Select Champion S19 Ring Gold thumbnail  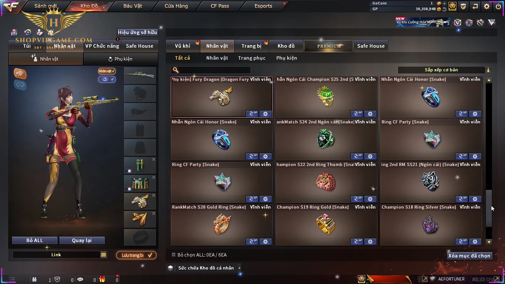click(326, 224)
